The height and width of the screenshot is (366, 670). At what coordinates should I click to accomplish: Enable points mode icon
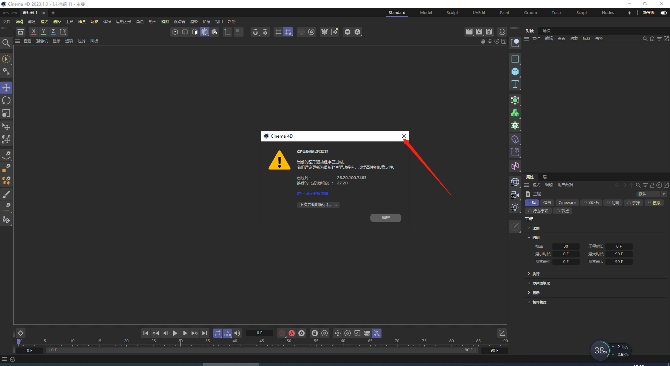(175, 32)
